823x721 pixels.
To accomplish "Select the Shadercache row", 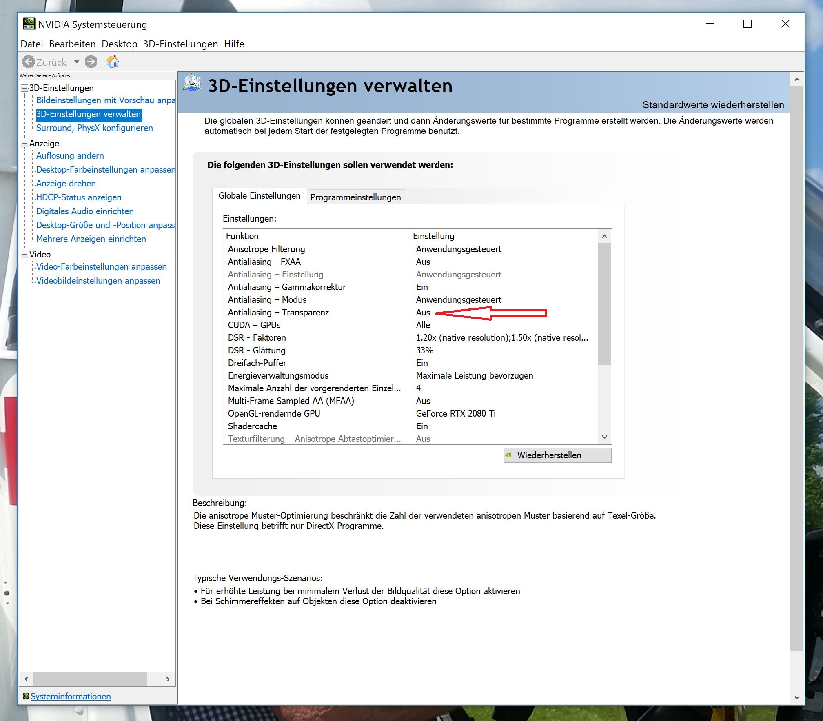I will click(410, 426).
